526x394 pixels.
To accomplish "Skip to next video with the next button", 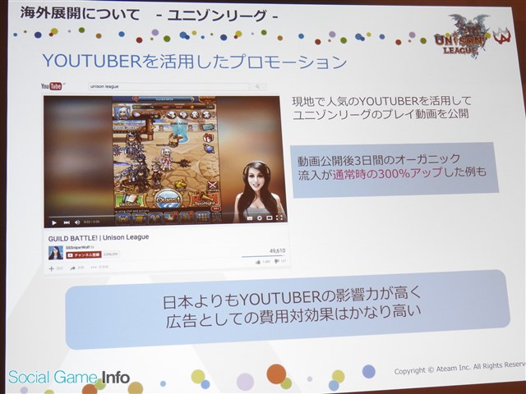I will [x=67, y=222].
